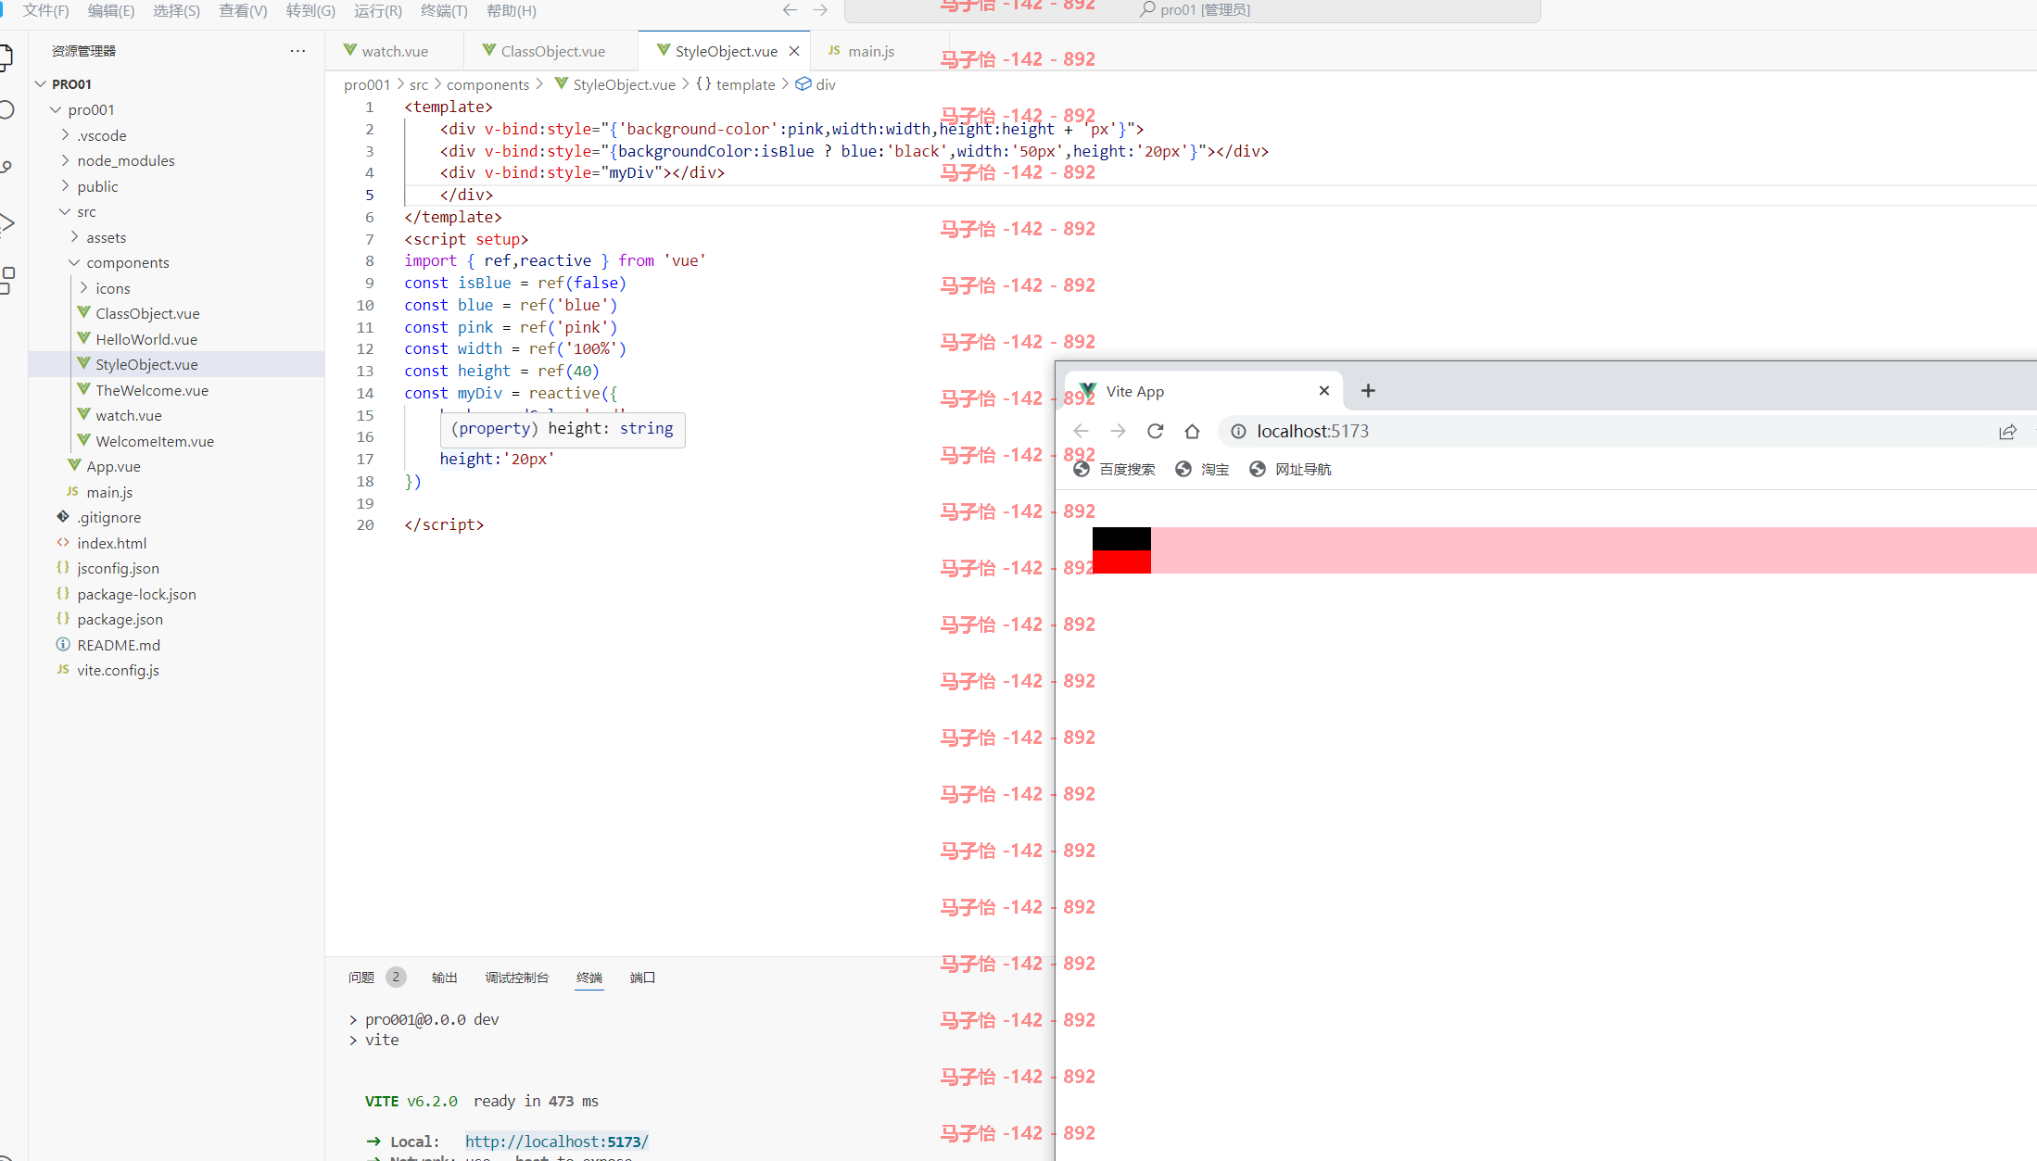Open the Search view in activity bar
2037x1161 pixels.
pos(6,109)
